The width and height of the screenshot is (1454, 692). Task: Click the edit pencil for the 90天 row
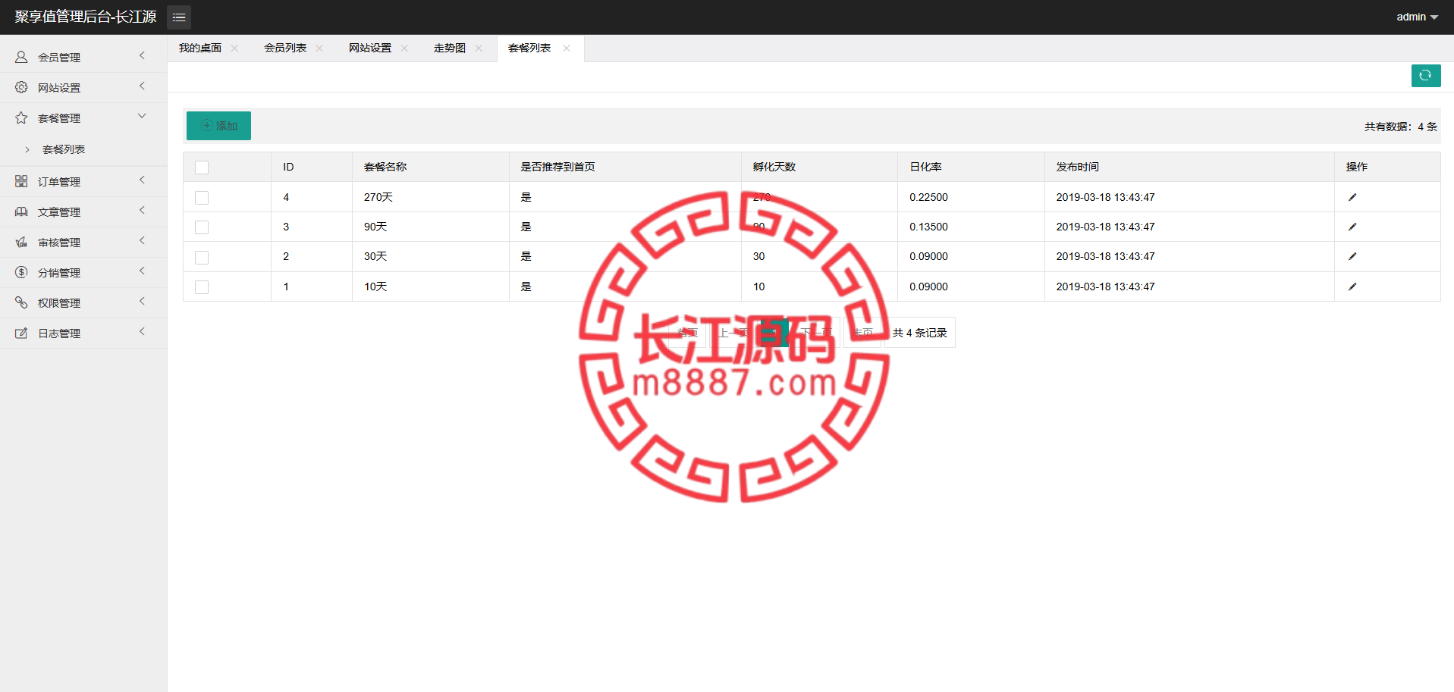tap(1352, 227)
